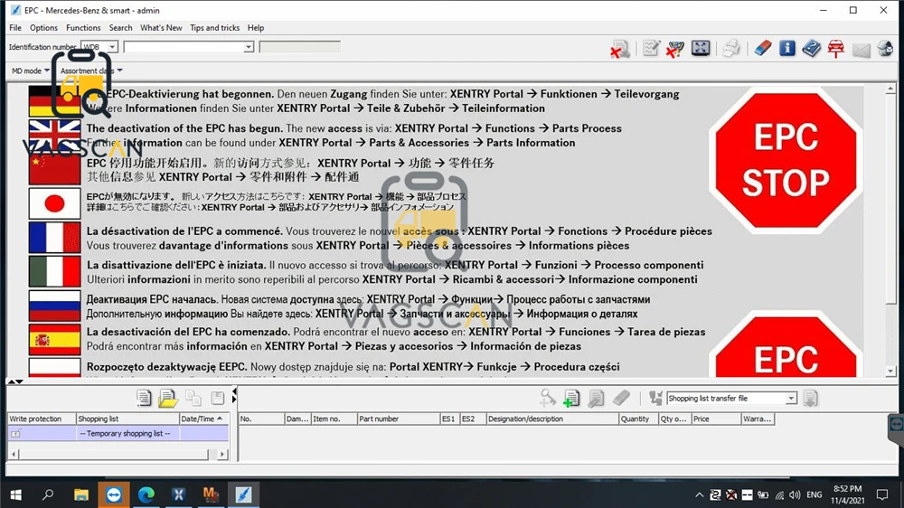
Task: Click the export transfer file icon
Action: [x=811, y=398]
